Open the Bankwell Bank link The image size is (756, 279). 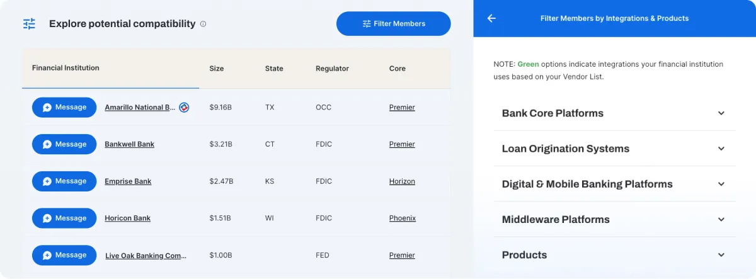(x=129, y=144)
